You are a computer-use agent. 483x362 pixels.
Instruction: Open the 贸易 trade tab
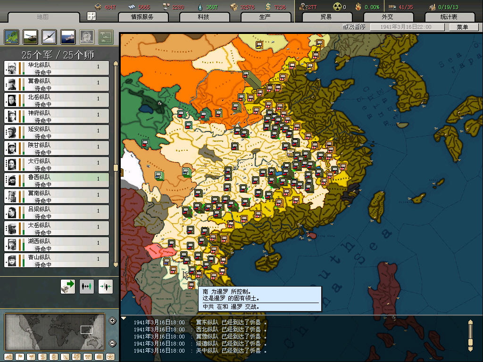click(327, 17)
